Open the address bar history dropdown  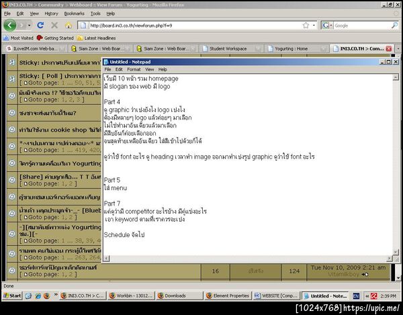pos(314,26)
